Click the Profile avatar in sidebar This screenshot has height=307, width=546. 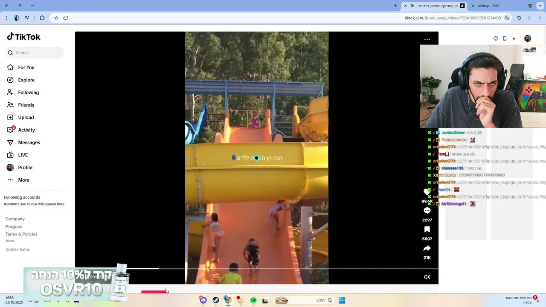10,168
